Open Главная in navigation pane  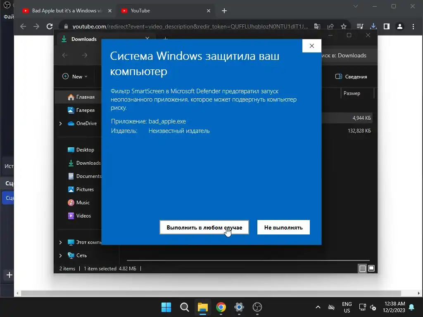click(x=81, y=97)
